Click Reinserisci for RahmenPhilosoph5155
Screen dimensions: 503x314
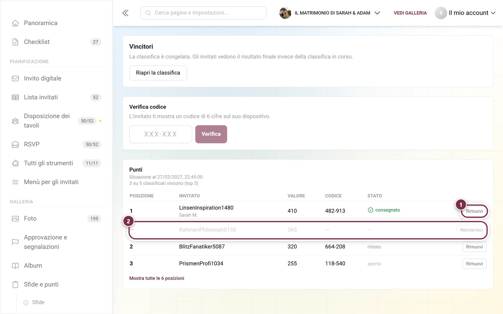(471, 230)
